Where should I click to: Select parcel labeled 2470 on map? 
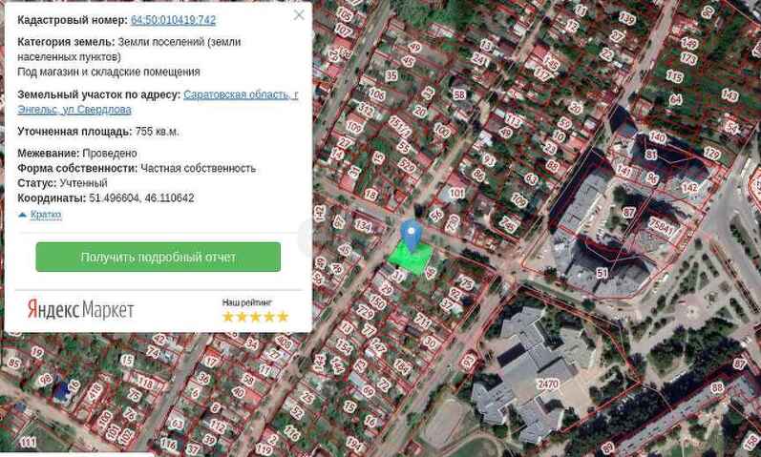[548, 384]
